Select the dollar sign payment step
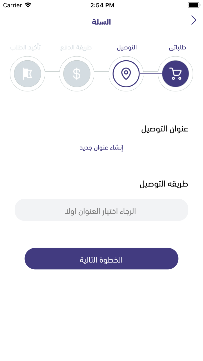Viewport: 203px width, 361px height. 77,74
